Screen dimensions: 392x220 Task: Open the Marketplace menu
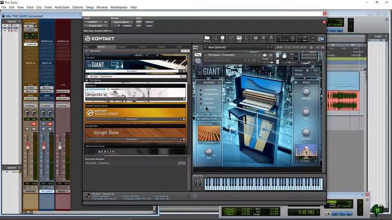119,7
